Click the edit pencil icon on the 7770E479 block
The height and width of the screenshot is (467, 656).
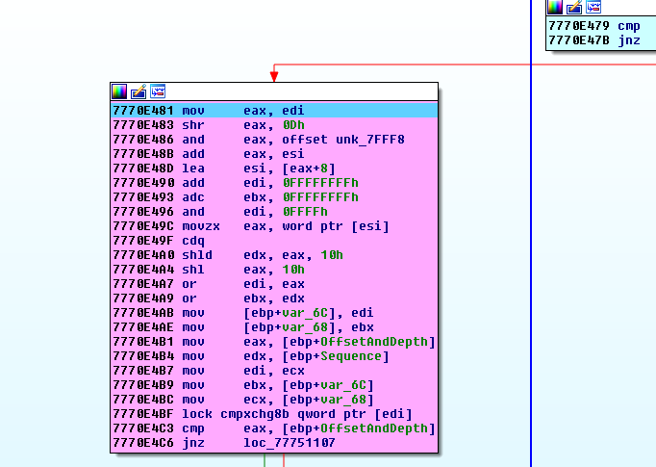574,7
